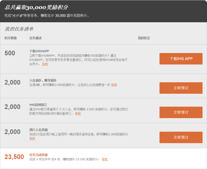Open 条款 link under 周六入住奖励 description

coord(32,139)
